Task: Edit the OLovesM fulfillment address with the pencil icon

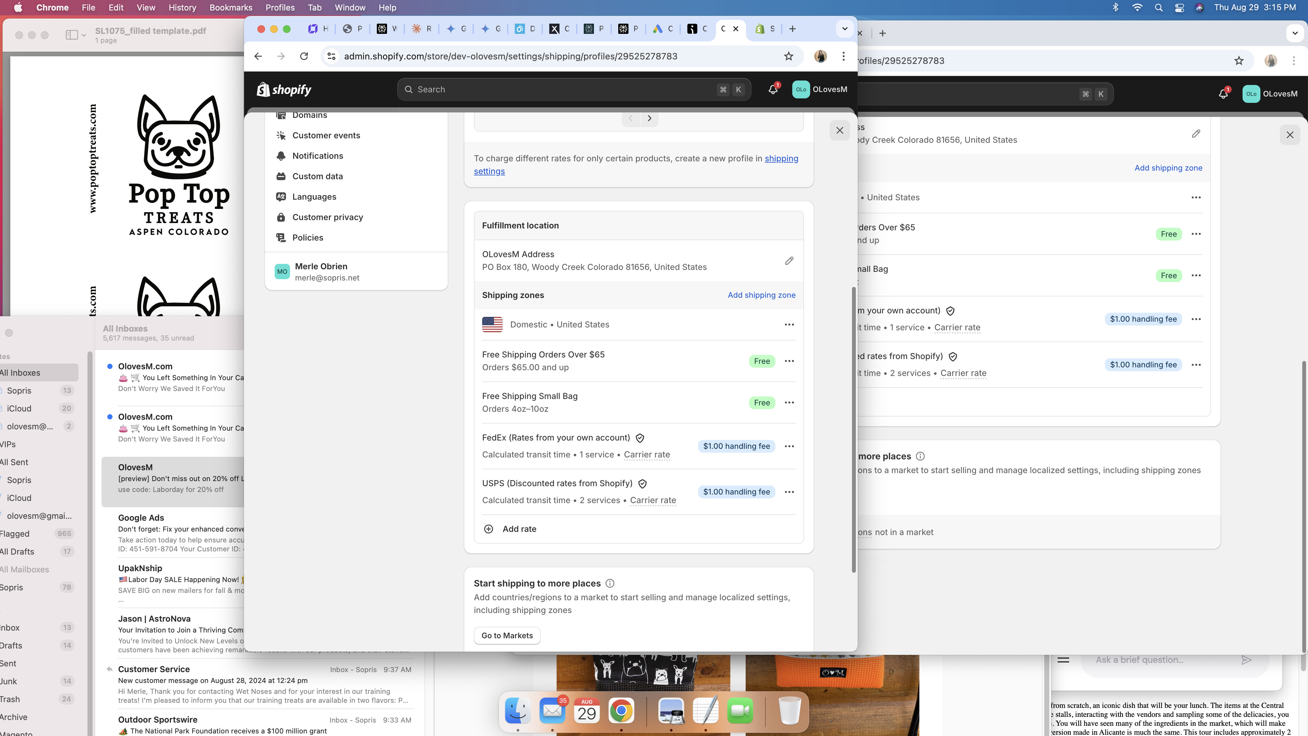Action: [x=788, y=261]
